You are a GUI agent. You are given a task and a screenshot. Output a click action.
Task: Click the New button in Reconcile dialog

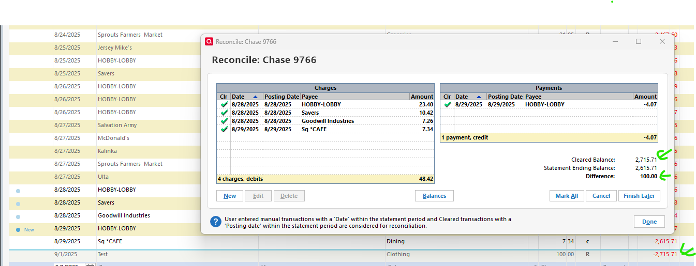click(230, 196)
